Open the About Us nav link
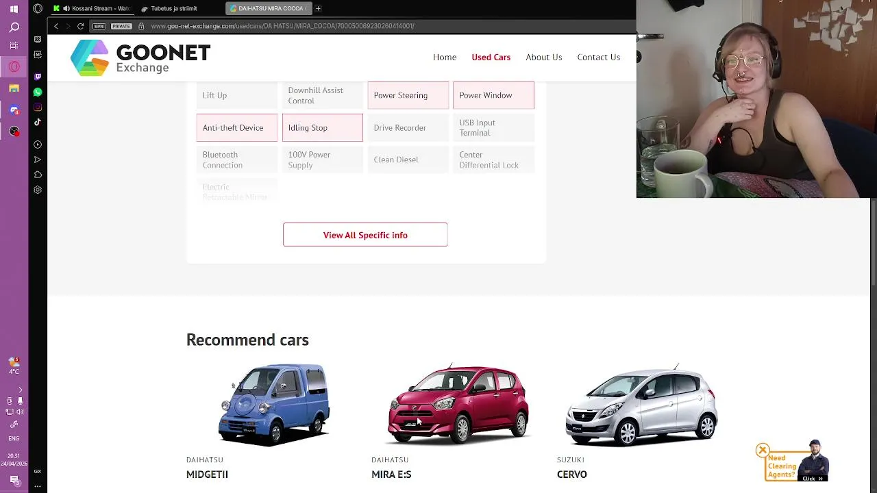Screen dimensions: 877x493 tap(543, 57)
